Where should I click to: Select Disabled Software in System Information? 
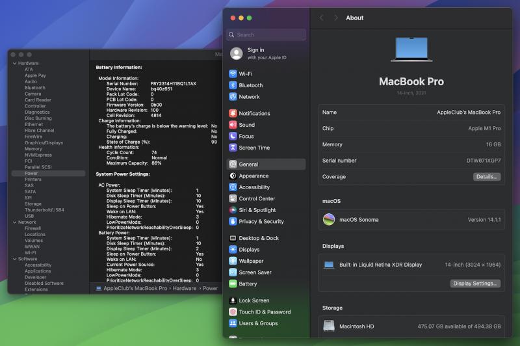click(44, 283)
